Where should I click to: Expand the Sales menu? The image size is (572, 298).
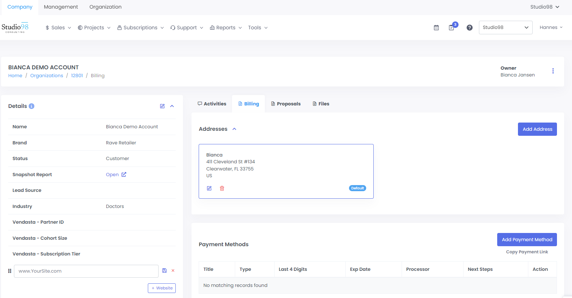(58, 28)
